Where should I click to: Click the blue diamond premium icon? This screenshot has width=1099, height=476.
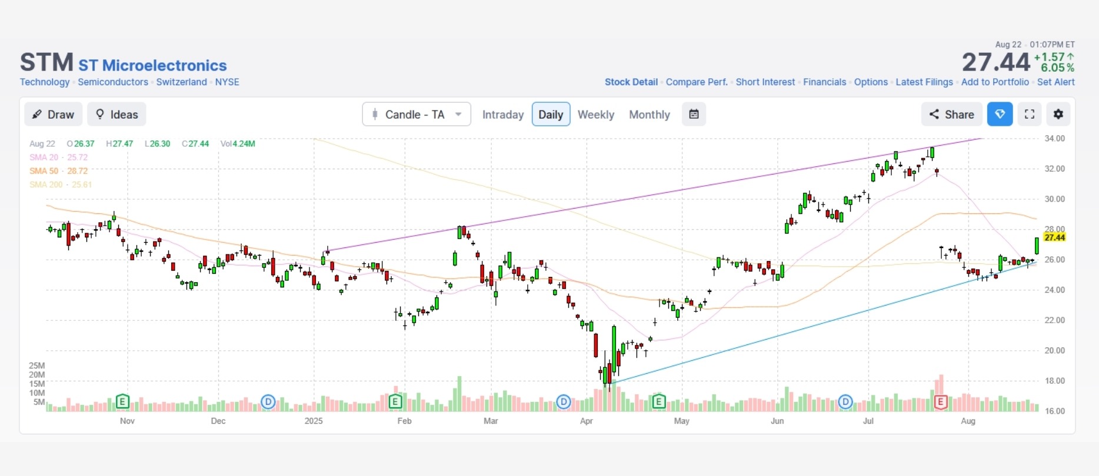[1000, 114]
